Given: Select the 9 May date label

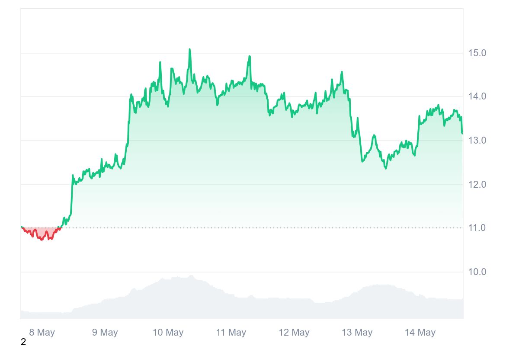Looking at the screenshot, I should pos(105,333).
